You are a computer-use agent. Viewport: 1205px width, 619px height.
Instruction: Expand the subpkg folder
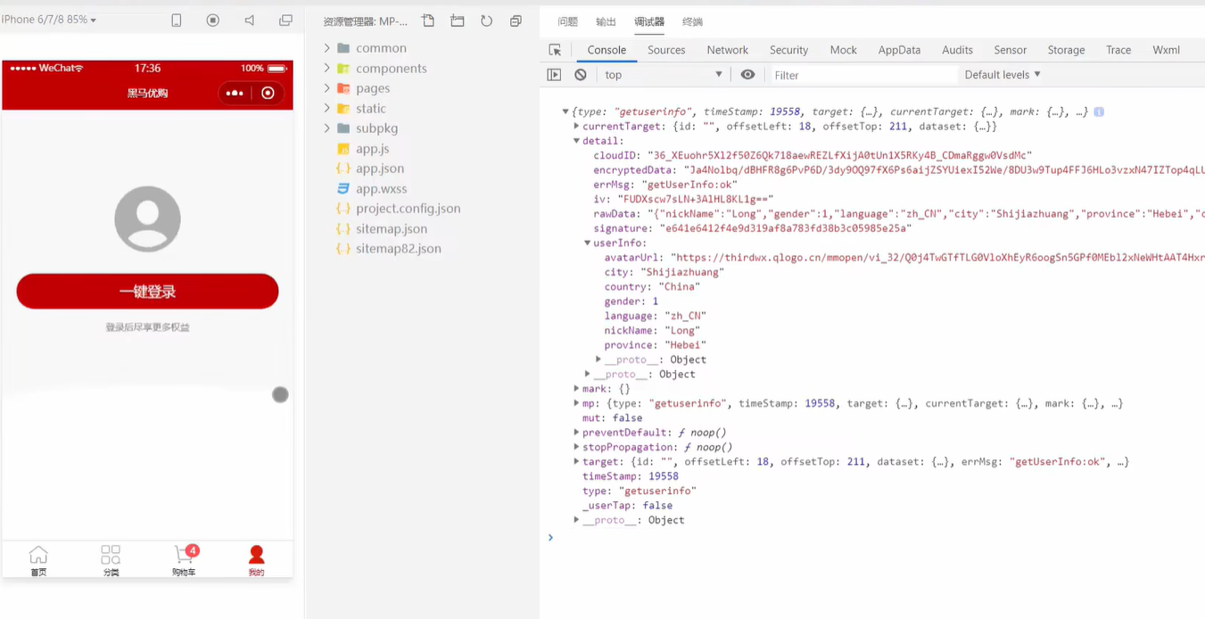click(x=327, y=128)
